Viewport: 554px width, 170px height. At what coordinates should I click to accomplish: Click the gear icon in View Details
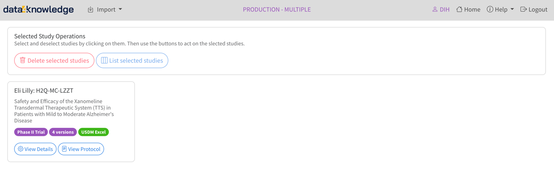point(21,149)
